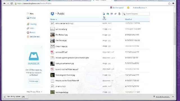Click the Get the app button
Screen dimensions: 180x101
pos(34,81)
